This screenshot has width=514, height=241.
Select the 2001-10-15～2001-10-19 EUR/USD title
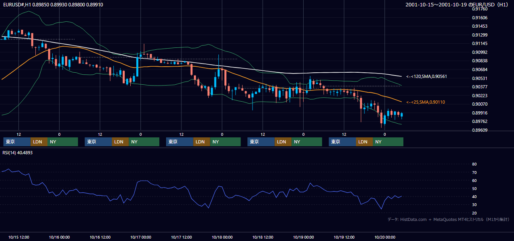coord(457,4)
